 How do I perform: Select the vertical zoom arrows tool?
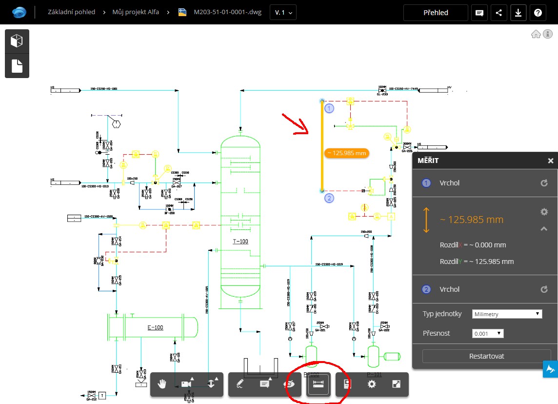tap(212, 384)
